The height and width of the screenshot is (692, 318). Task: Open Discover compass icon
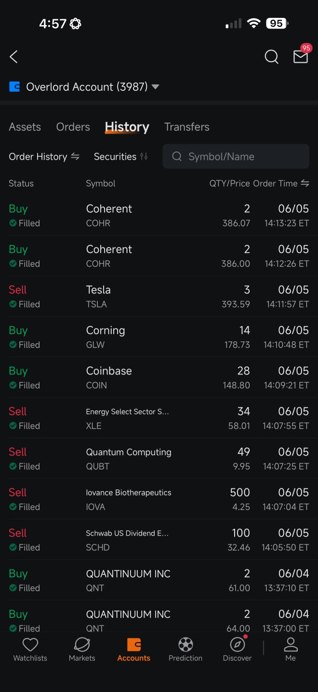point(238,644)
